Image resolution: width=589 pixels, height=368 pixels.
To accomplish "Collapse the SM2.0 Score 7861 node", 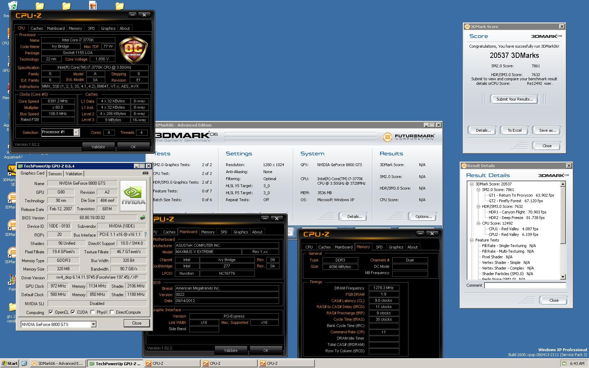I will (x=478, y=190).
